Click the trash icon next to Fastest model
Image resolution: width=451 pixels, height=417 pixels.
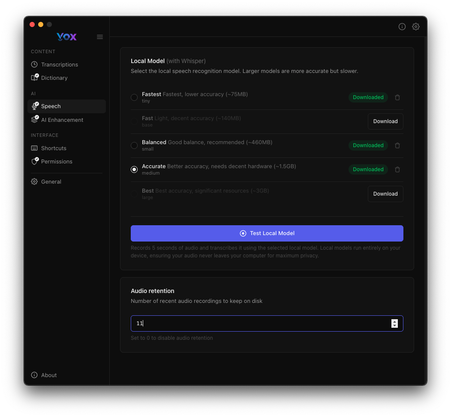pos(397,97)
